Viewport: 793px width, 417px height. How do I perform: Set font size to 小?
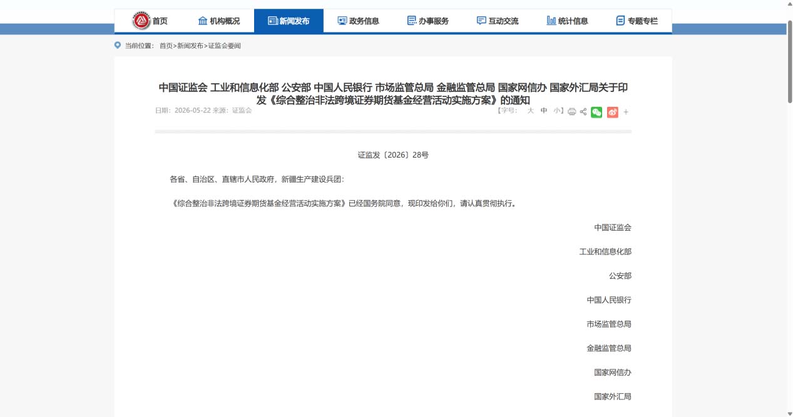[557, 111]
